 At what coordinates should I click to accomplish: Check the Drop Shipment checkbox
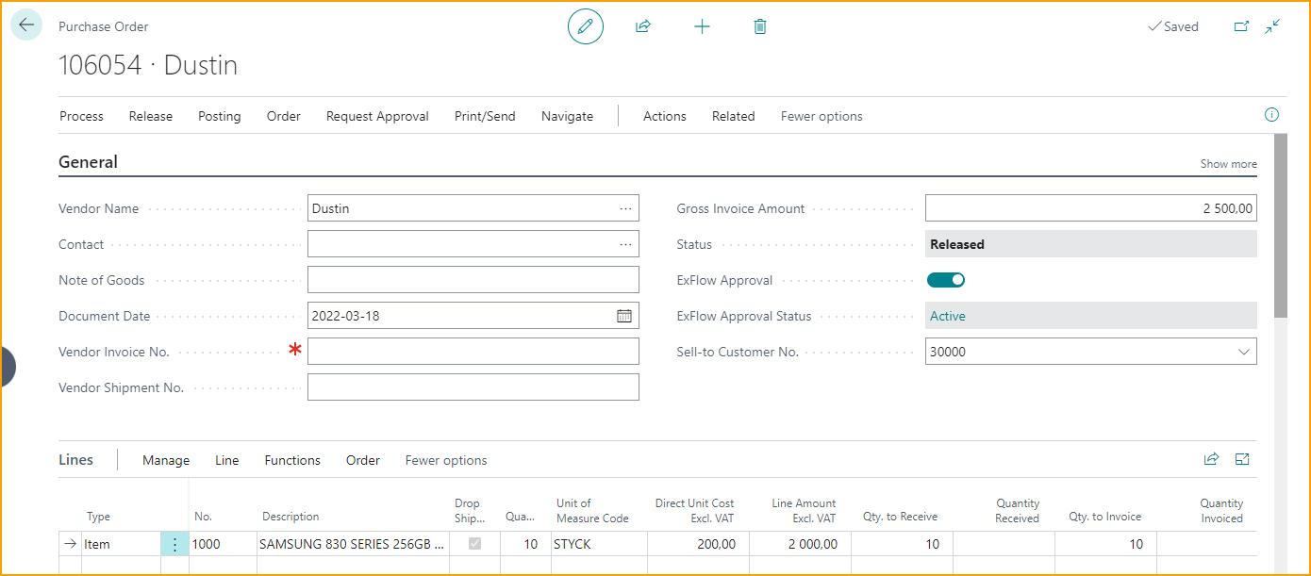(474, 544)
